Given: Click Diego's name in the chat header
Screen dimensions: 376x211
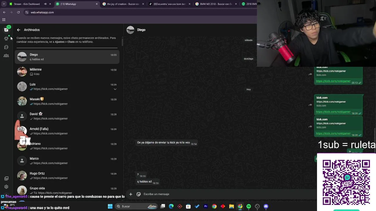Looking at the screenshot, I should (x=141, y=30).
